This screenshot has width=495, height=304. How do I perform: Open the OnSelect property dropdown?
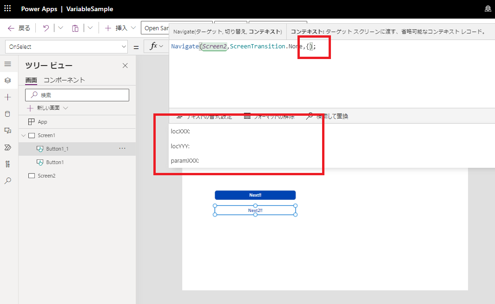124,46
